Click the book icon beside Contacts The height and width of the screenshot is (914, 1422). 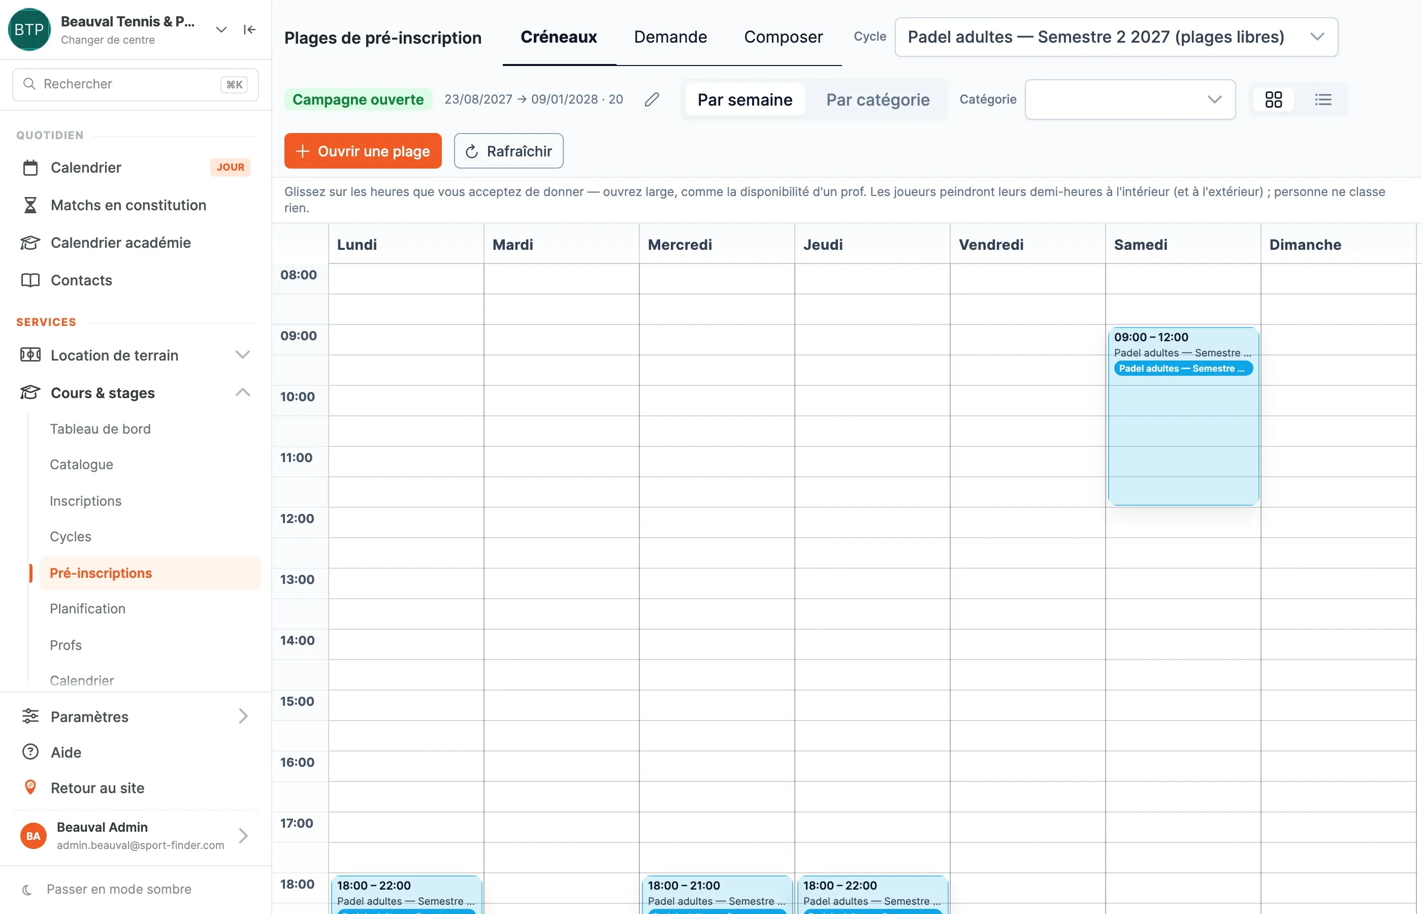[30, 280]
